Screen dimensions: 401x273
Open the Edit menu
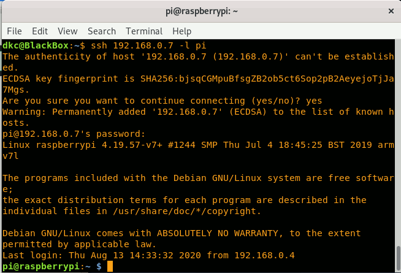[40, 31]
